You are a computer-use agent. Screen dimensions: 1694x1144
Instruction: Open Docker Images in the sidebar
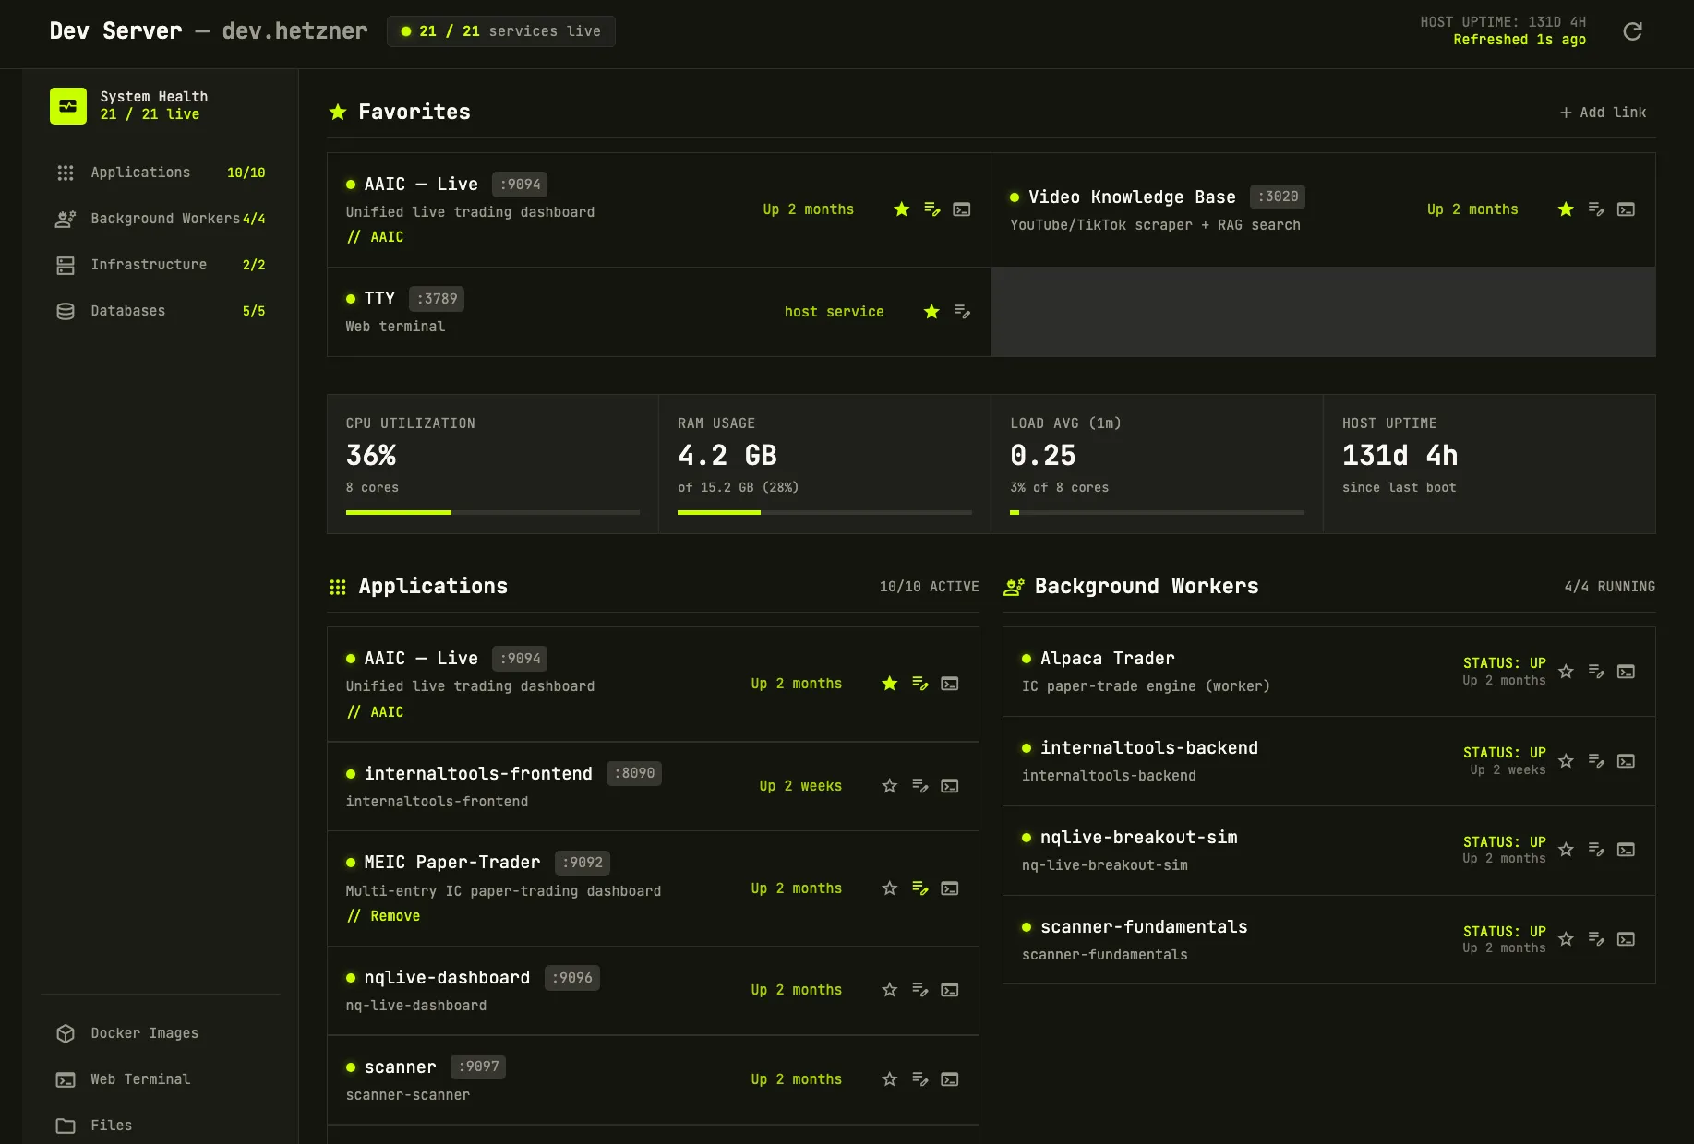[x=161, y=1033]
